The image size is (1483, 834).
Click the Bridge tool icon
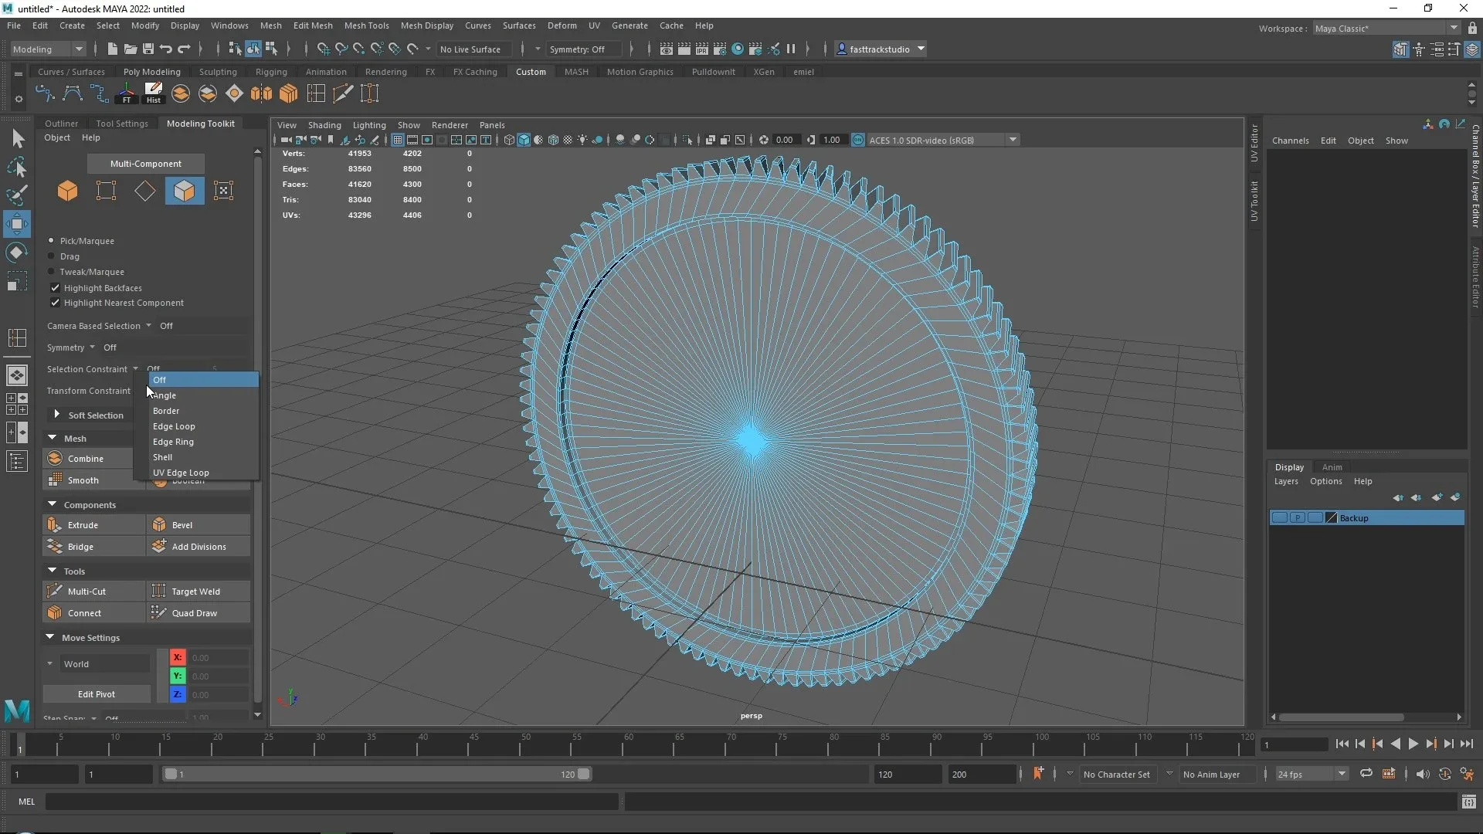pos(55,546)
